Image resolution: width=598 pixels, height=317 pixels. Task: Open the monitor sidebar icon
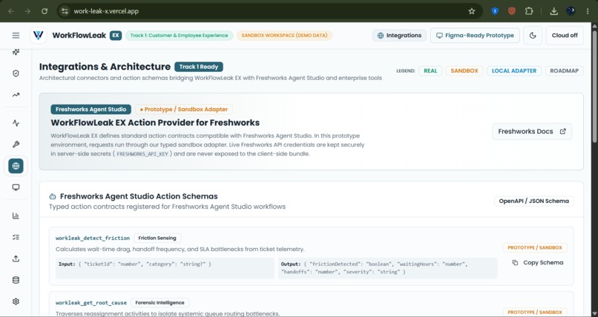tap(16, 187)
